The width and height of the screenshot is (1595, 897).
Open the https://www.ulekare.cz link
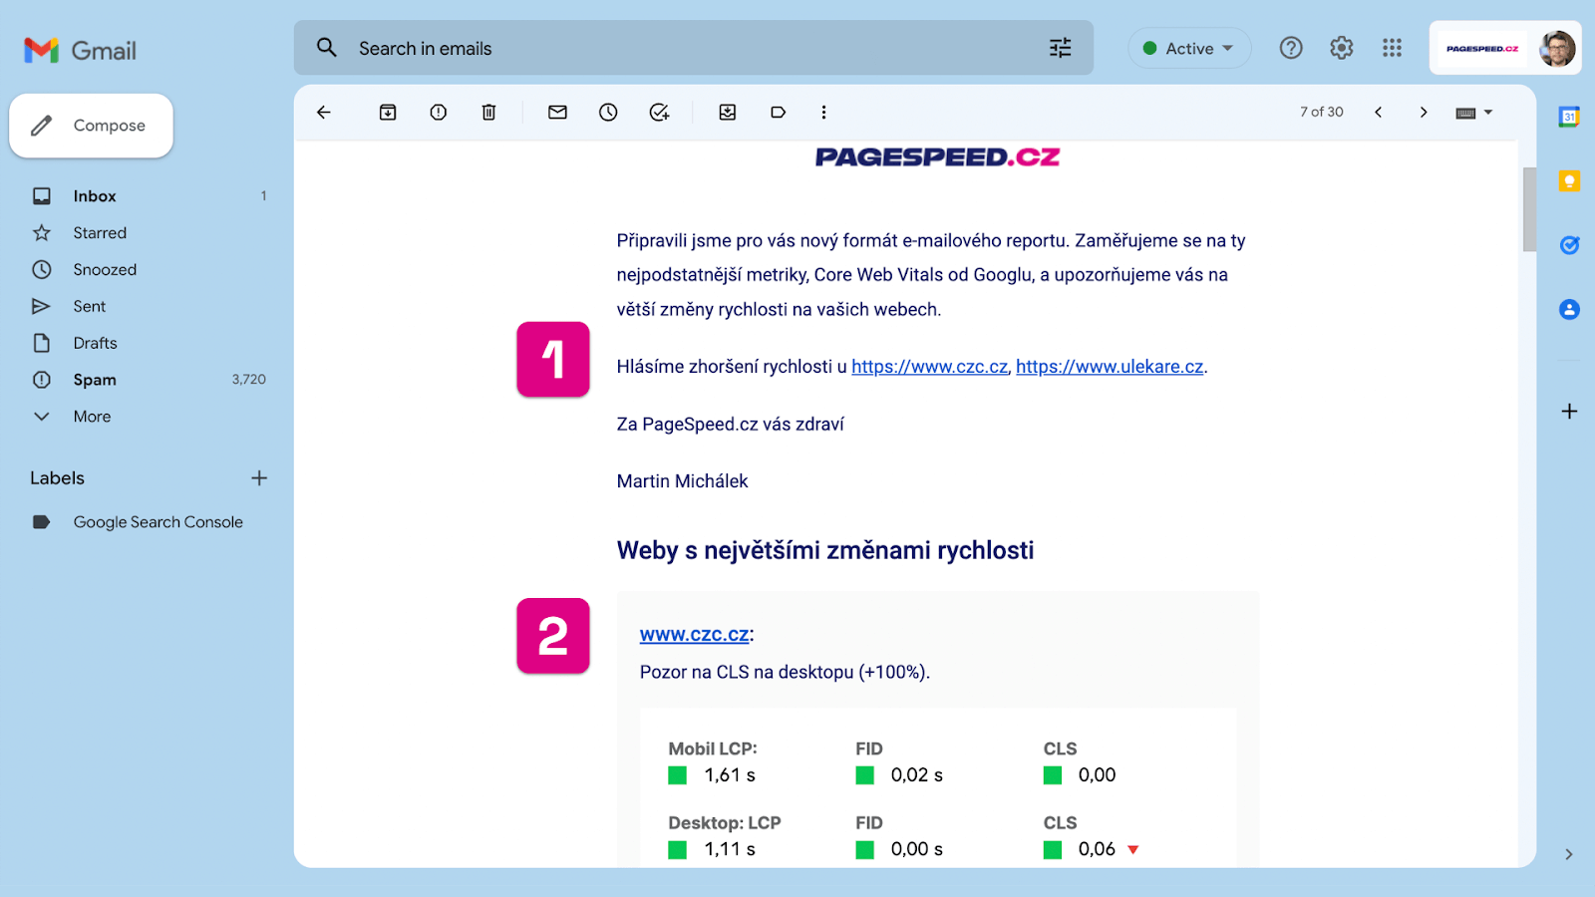pyautogui.click(x=1110, y=367)
